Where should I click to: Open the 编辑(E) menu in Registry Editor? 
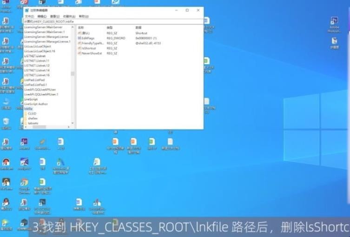[x=42, y=17]
